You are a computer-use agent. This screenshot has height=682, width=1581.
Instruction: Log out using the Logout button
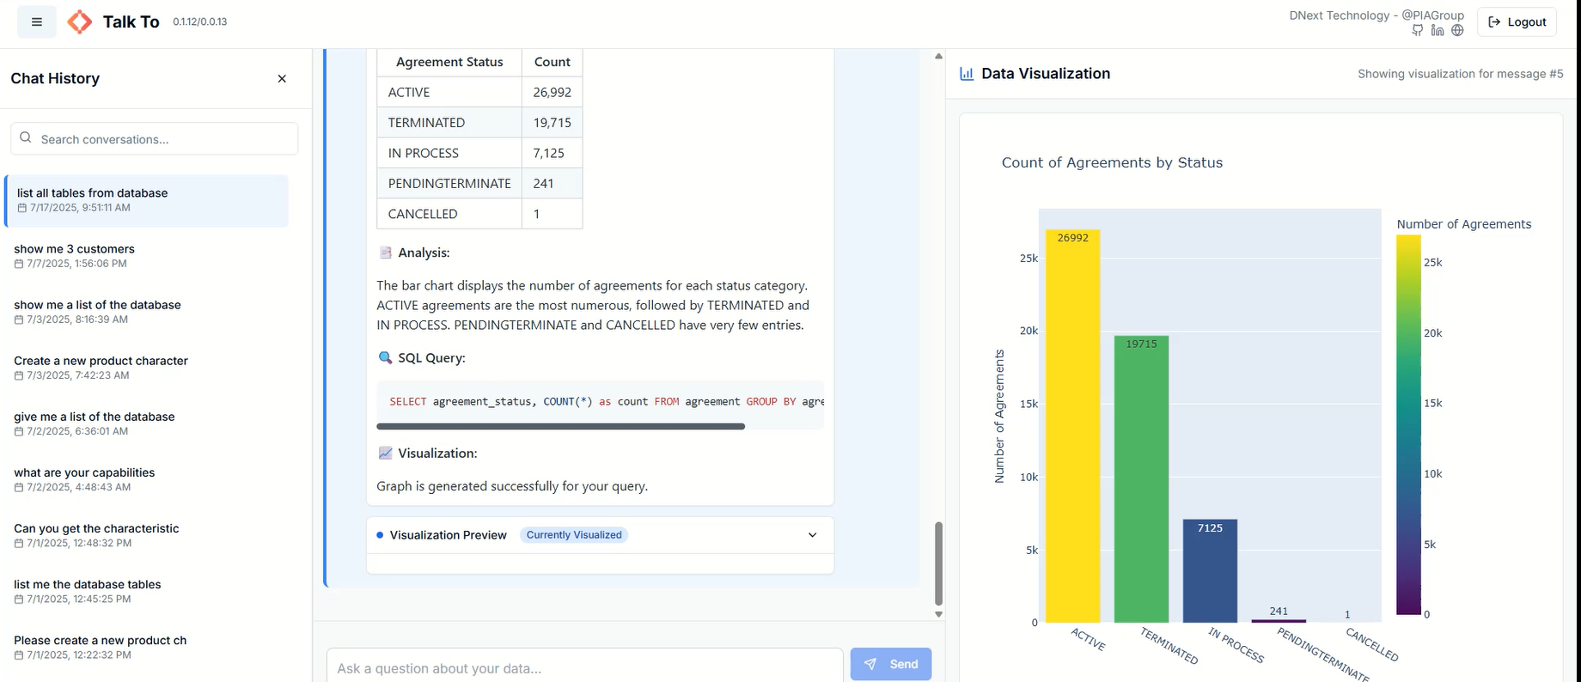point(1517,22)
